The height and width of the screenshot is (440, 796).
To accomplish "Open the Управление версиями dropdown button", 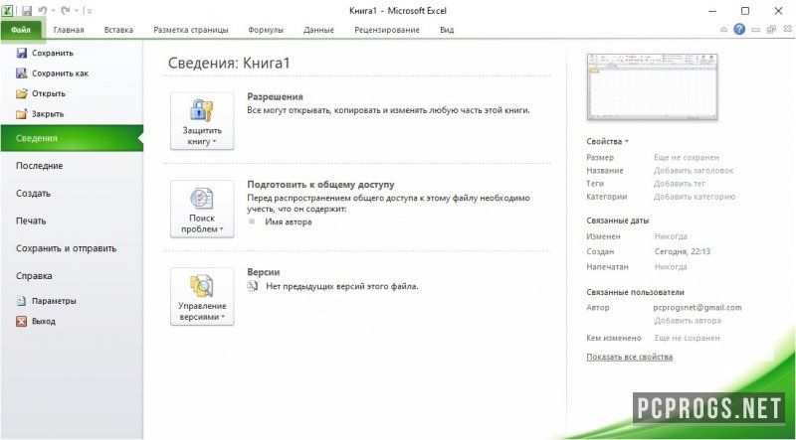I will pyautogui.click(x=202, y=296).
